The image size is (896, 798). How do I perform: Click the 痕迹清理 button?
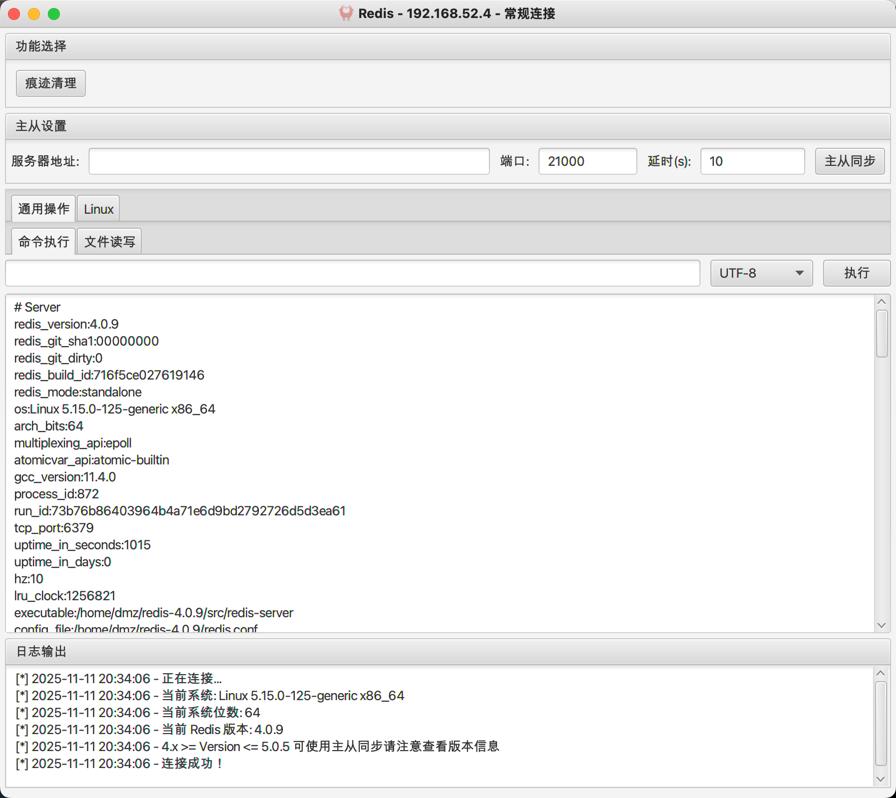[51, 83]
